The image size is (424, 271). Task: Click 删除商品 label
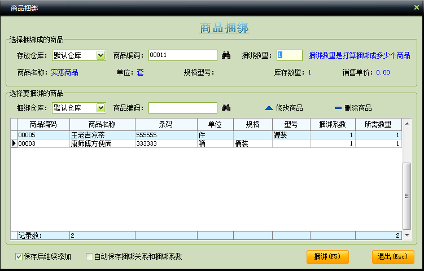pos(358,108)
